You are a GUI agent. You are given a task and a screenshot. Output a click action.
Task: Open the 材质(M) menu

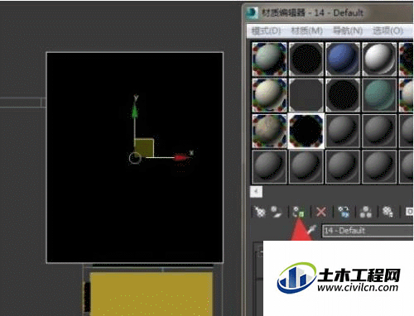pyautogui.click(x=307, y=31)
